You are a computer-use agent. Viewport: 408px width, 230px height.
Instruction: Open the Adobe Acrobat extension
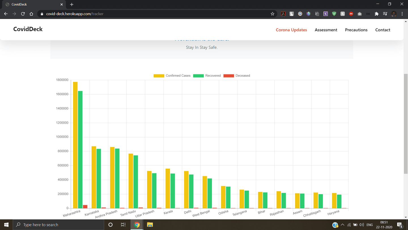click(283, 14)
